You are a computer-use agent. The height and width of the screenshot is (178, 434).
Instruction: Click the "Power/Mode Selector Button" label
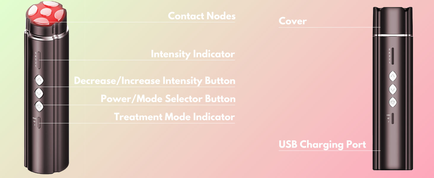(168, 99)
